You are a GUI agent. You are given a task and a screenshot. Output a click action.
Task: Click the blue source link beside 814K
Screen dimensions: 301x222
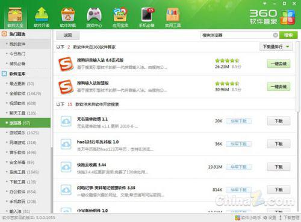(x=239, y=190)
